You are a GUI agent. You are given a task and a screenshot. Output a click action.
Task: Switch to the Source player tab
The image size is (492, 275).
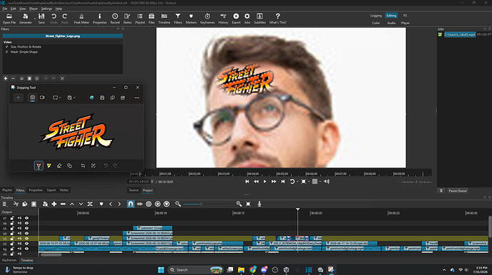click(133, 190)
